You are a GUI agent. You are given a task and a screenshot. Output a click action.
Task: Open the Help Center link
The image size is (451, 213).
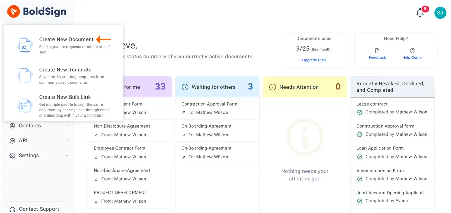point(413,57)
